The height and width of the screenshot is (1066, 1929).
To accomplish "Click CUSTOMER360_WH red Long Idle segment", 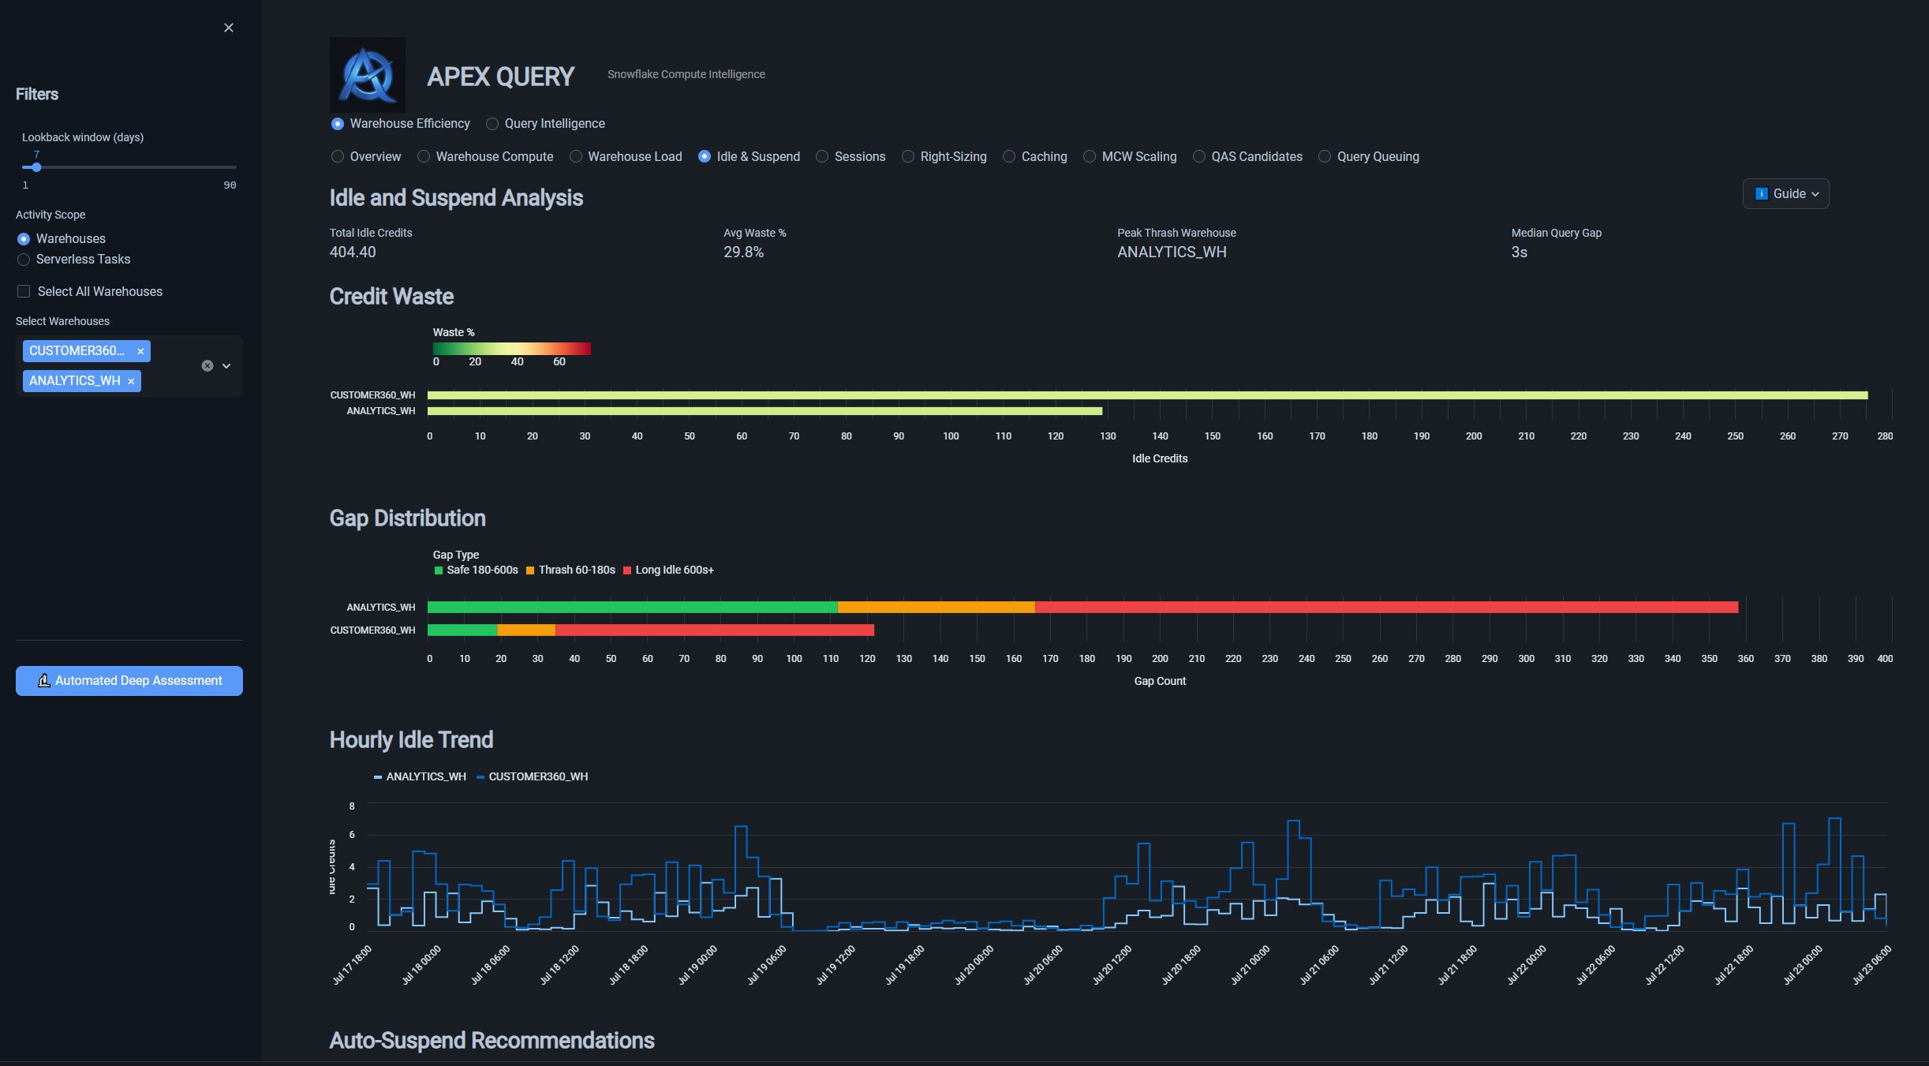I will coord(714,630).
